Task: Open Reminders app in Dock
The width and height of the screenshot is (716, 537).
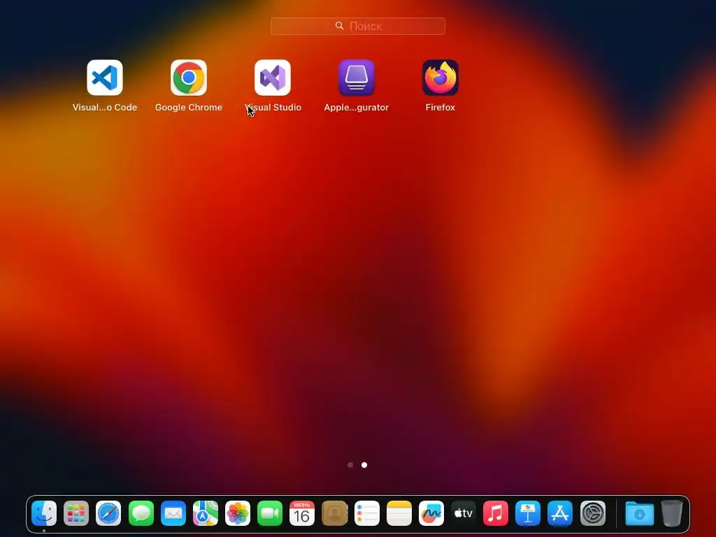Action: (366, 513)
